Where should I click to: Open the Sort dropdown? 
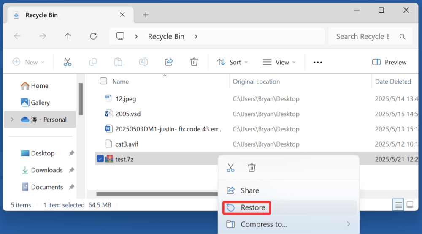(x=232, y=62)
